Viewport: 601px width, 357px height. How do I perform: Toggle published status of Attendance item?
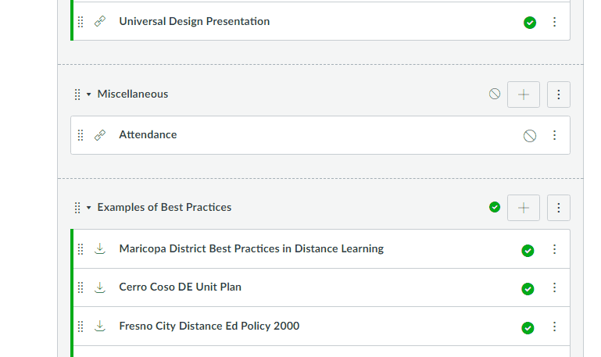coord(530,136)
